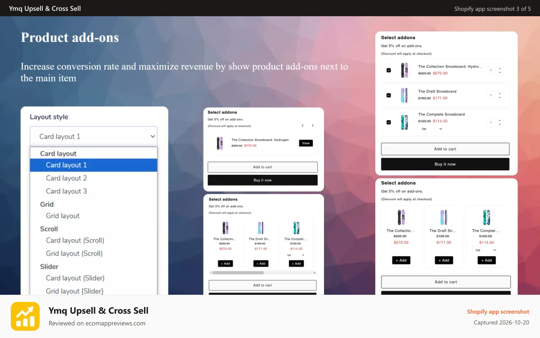Viewport: 540px width, 338px height.
Task: Click quantity field for The Complete Snowboard
Action: (x=491, y=122)
